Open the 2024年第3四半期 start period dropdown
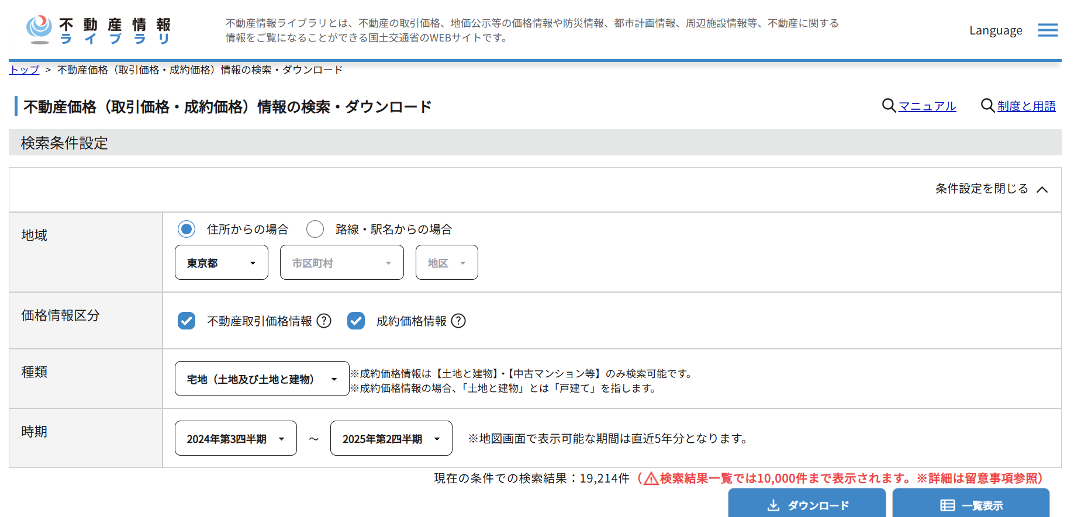 [x=235, y=439]
